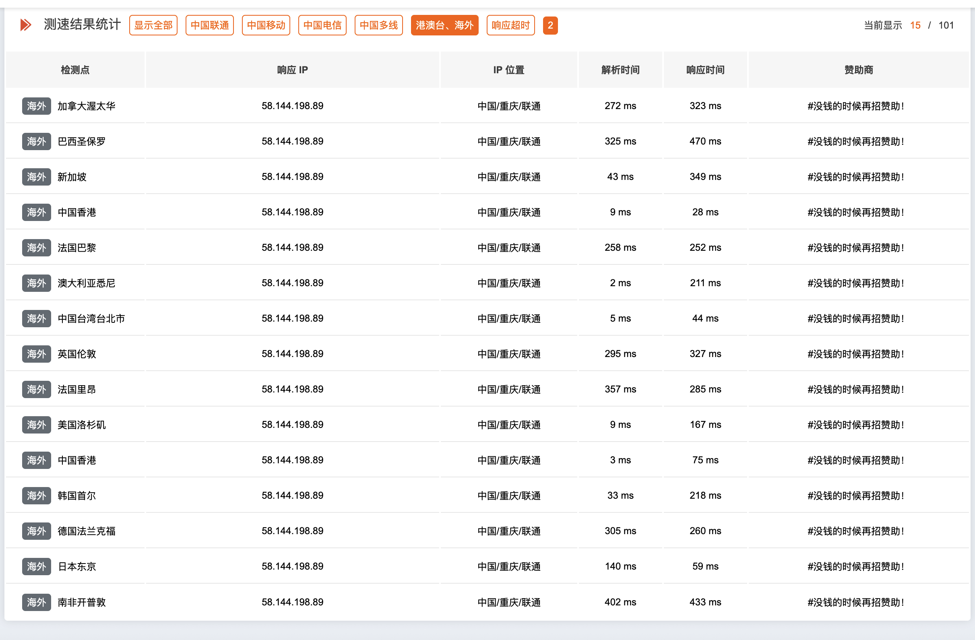Click the 470 ms response time value

point(705,141)
